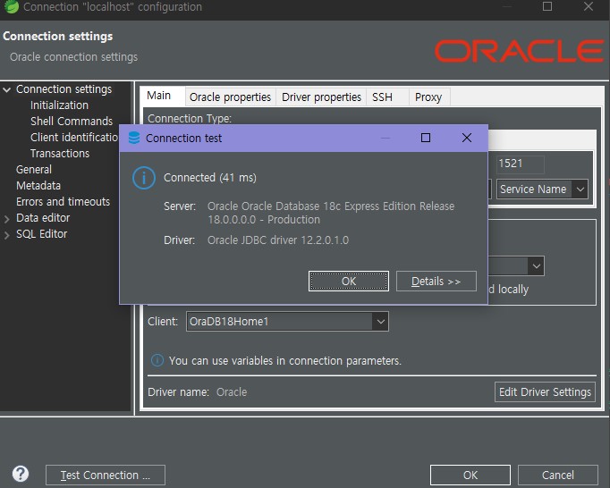Viewport: 610px width, 488px height.
Task: Open the help question mark icon
Action: 21,474
